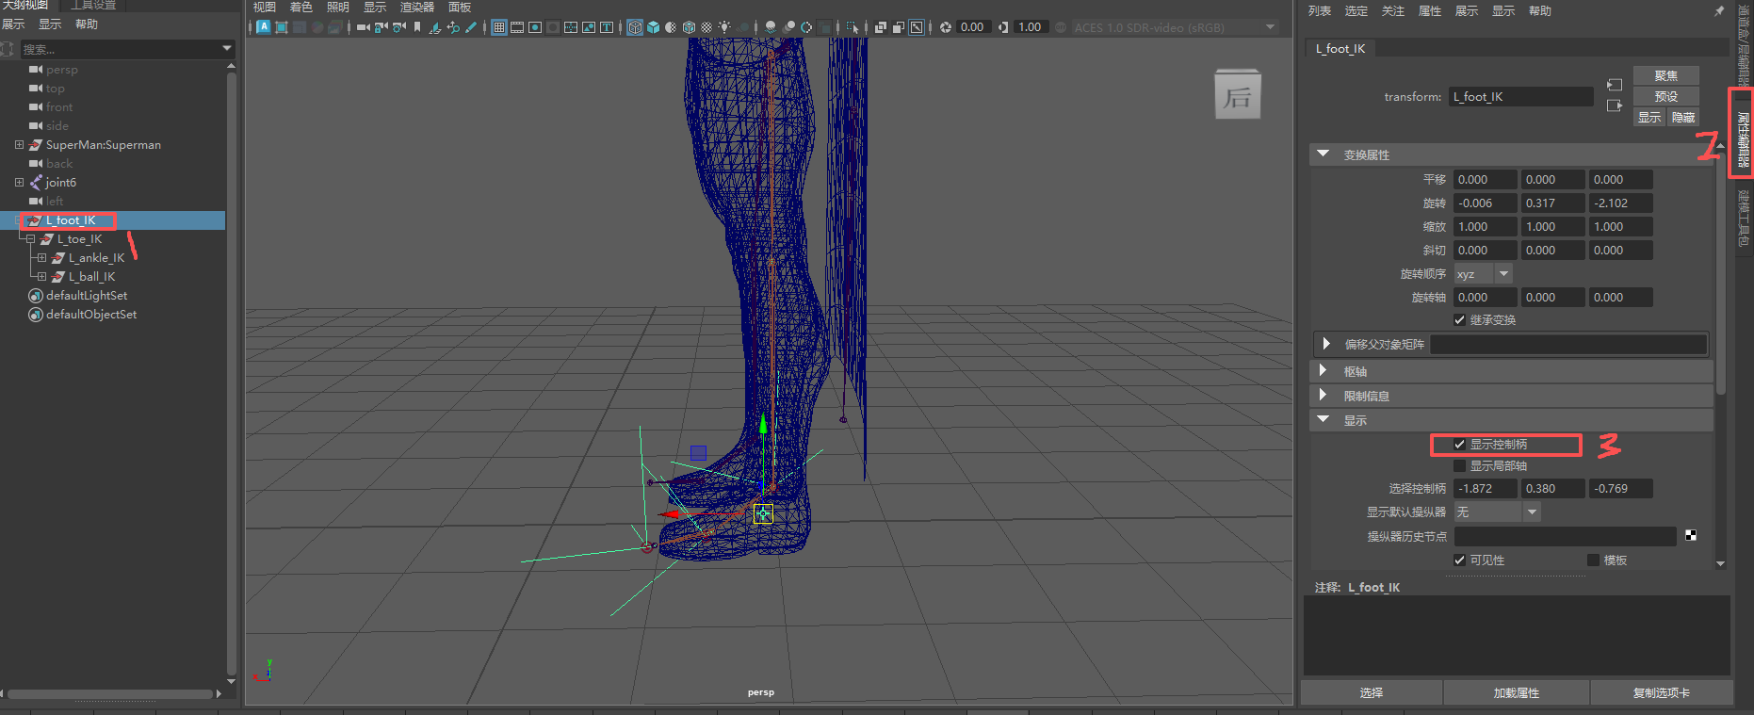This screenshot has width=1754, height=715.
Task: Uncheck the 显示控制柄 checkbox
Action: coord(1459,445)
